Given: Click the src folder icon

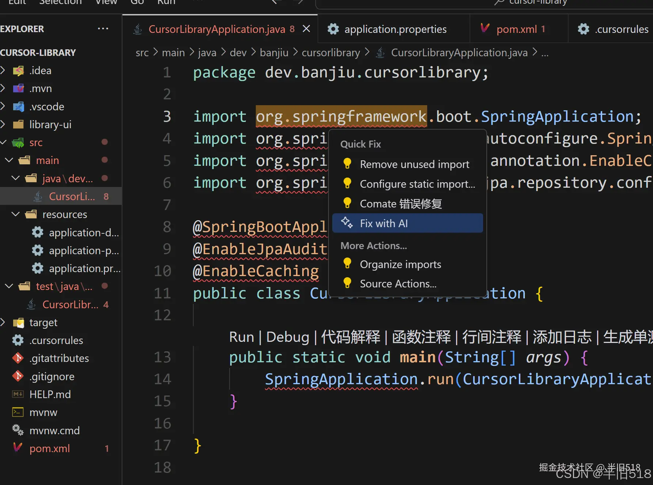Looking at the screenshot, I should [18, 142].
